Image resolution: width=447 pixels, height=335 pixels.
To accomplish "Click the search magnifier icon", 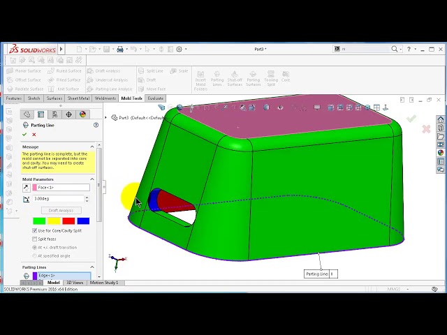I will pyautogui.click(x=394, y=49).
